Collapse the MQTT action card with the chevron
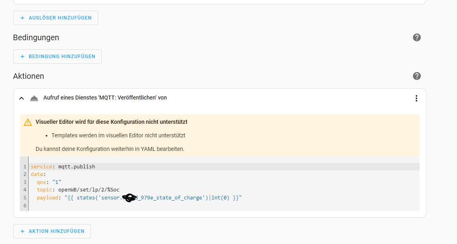The width and height of the screenshot is (457, 244). [21, 98]
